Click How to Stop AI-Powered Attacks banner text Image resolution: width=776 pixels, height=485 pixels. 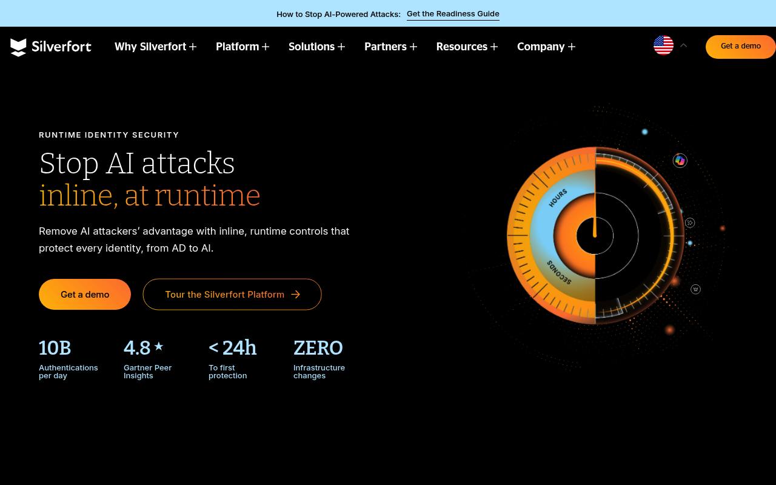pyautogui.click(x=338, y=15)
